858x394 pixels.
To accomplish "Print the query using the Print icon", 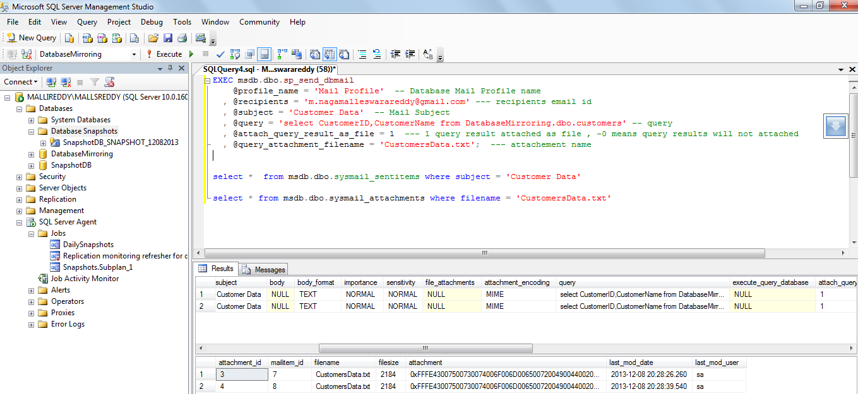I will tap(182, 38).
